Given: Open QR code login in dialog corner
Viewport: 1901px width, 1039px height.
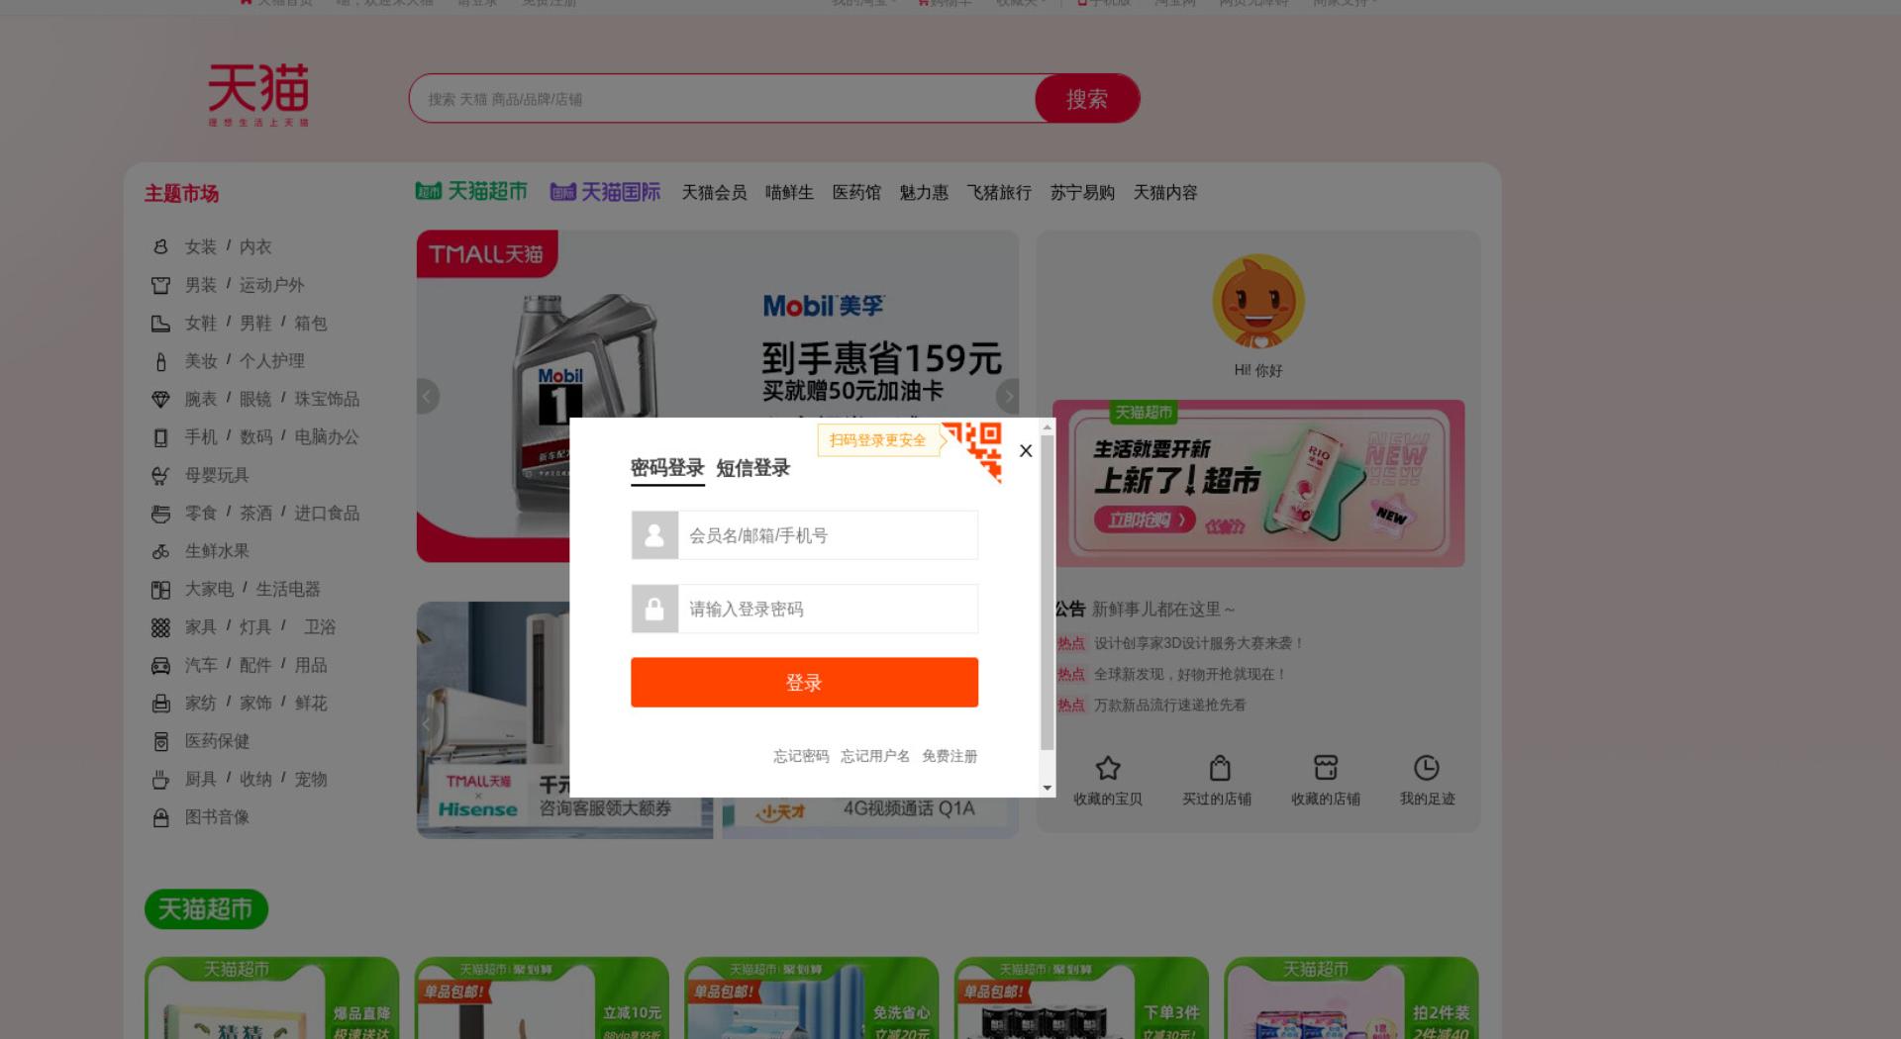Looking at the screenshot, I should (973, 450).
